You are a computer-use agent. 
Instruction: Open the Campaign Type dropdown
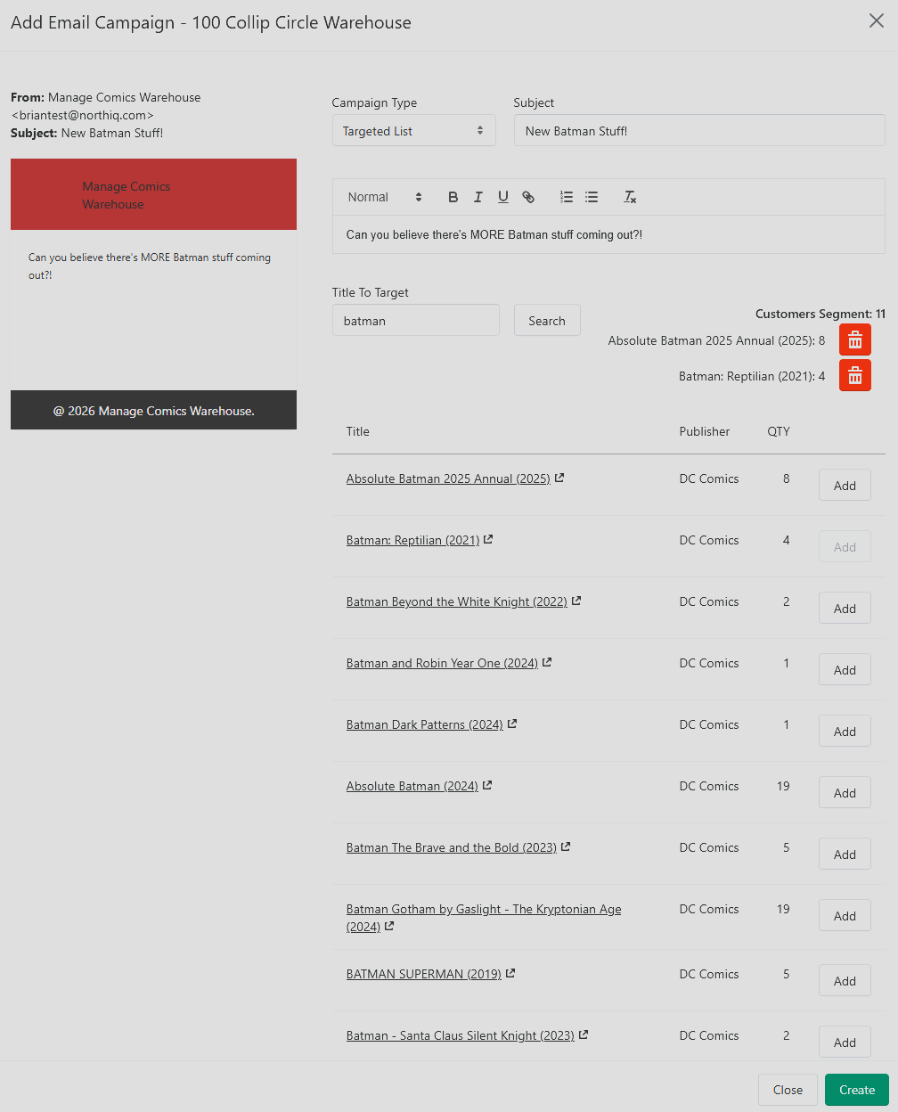[x=413, y=131]
